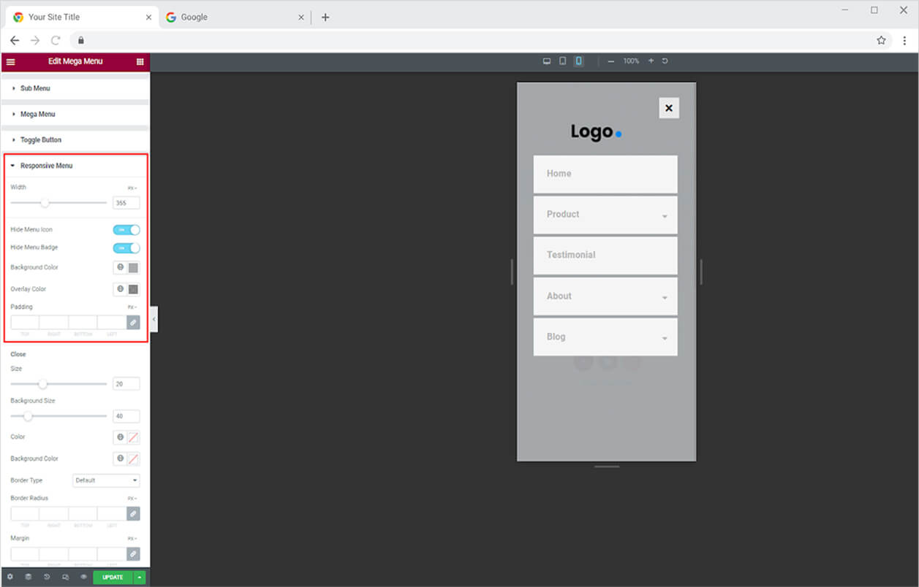The height and width of the screenshot is (587, 919).
Task: Close the responsive menu with X
Action: point(668,108)
